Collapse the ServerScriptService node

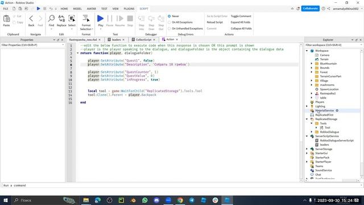pyautogui.click(x=307, y=136)
